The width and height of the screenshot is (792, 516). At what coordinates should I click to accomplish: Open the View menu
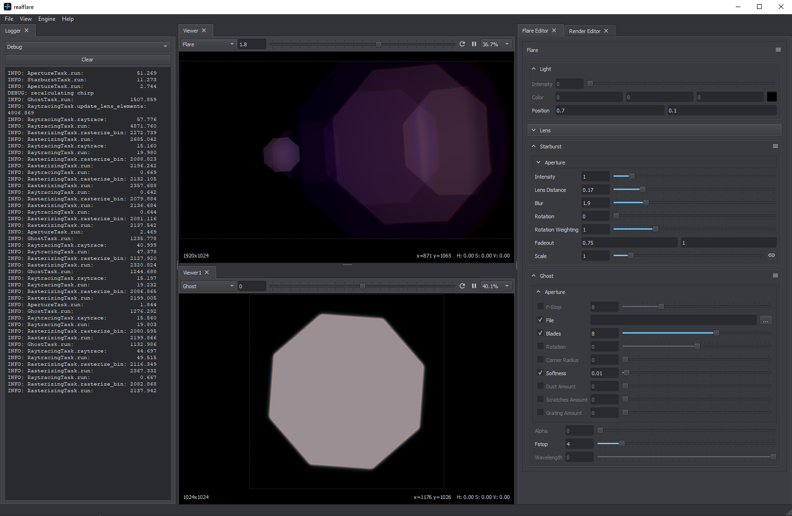click(x=26, y=19)
